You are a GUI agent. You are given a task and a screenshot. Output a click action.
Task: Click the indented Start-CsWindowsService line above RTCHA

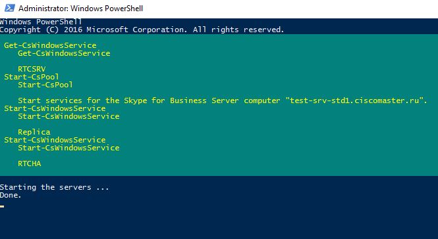[68, 147]
